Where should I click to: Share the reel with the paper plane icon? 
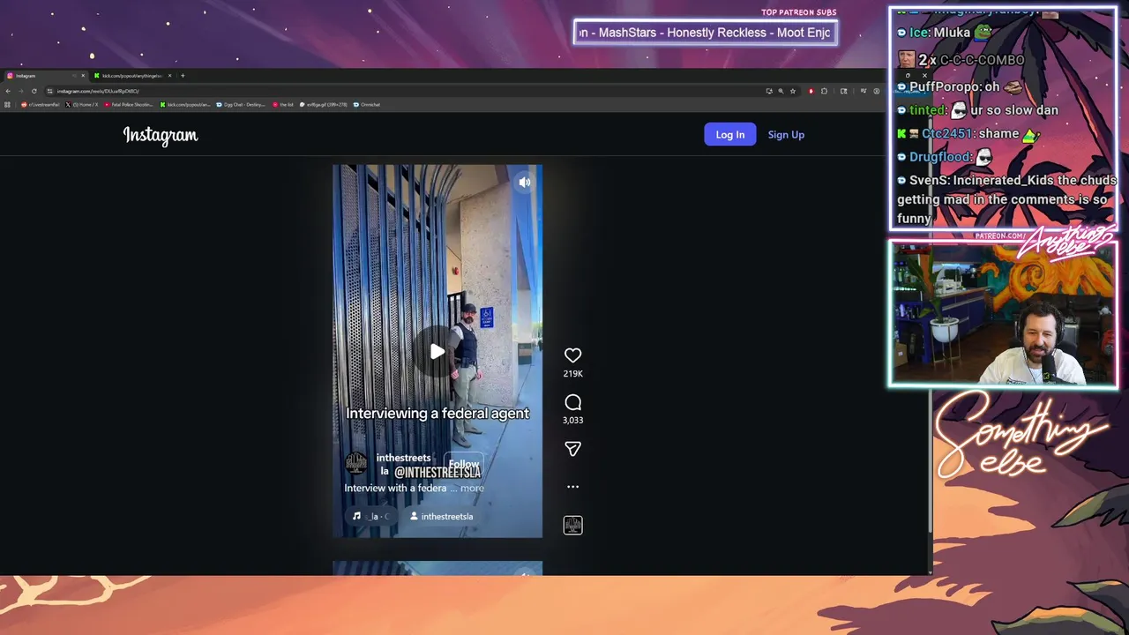point(572,449)
